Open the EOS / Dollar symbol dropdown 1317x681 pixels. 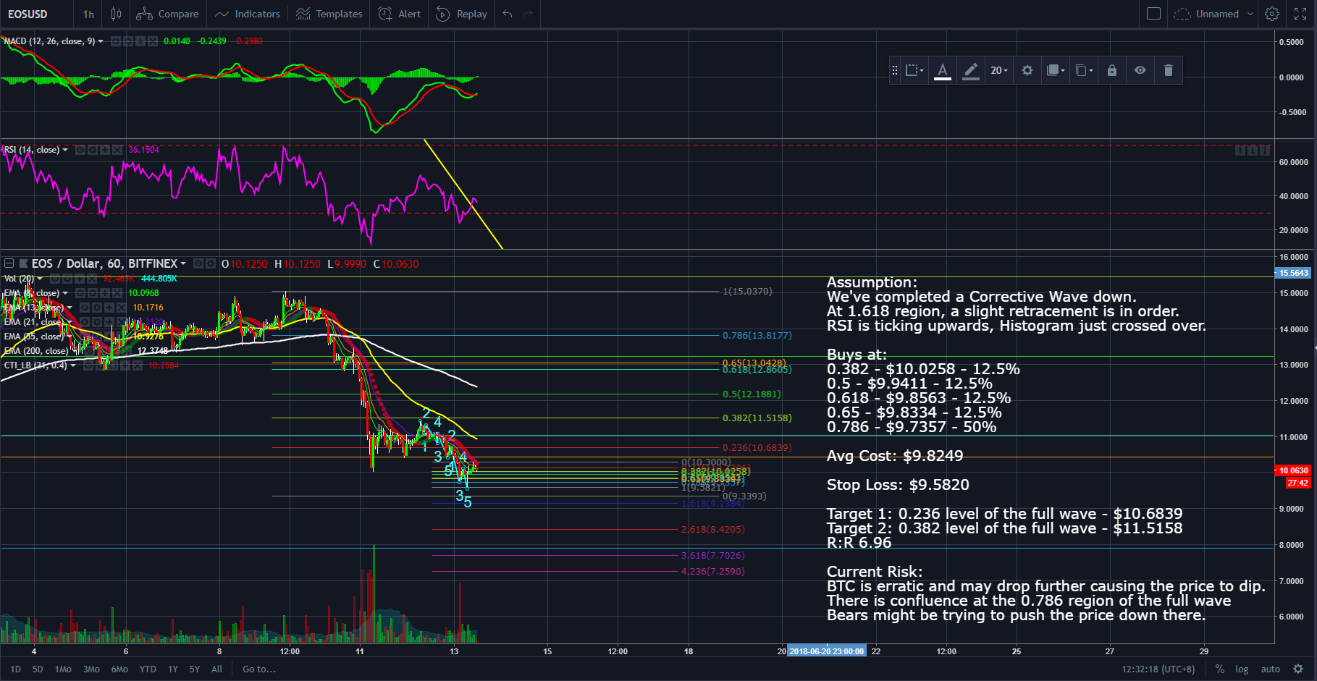coord(183,263)
